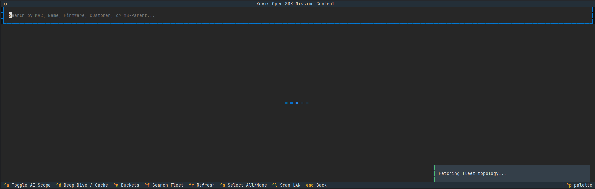Activate Search Fleet in the footer
This screenshot has width=595, height=189.
click(x=168, y=185)
